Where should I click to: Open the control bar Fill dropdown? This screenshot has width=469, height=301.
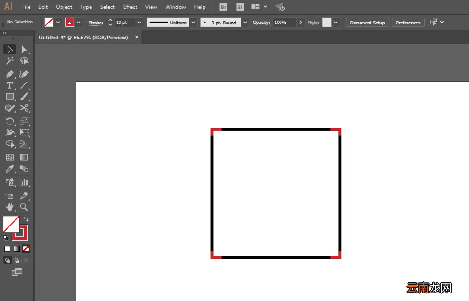(x=58, y=23)
